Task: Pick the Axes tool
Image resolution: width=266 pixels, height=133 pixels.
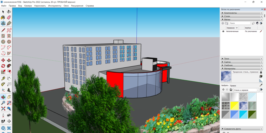Action: (x=3, y=90)
